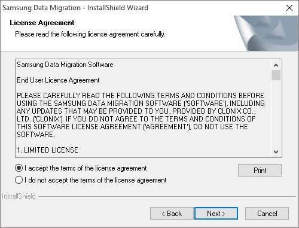299x228 pixels.
Task: Select the accept license terms radio button
Action: [x=19, y=168]
